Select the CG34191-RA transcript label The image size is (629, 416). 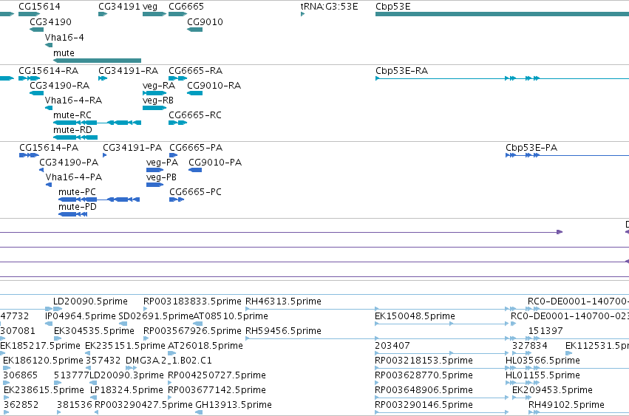click(129, 71)
